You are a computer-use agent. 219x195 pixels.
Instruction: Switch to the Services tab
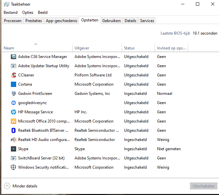[x=147, y=20]
